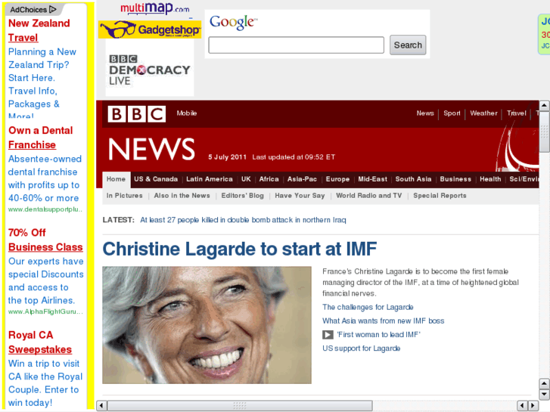
Task: Select the Home tab
Action: (x=116, y=179)
